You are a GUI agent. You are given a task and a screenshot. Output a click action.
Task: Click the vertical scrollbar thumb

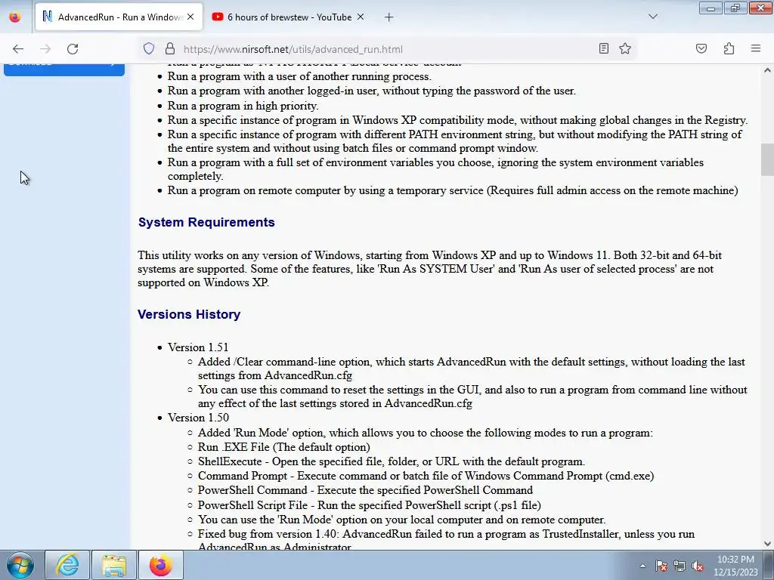pyautogui.click(x=767, y=159)
